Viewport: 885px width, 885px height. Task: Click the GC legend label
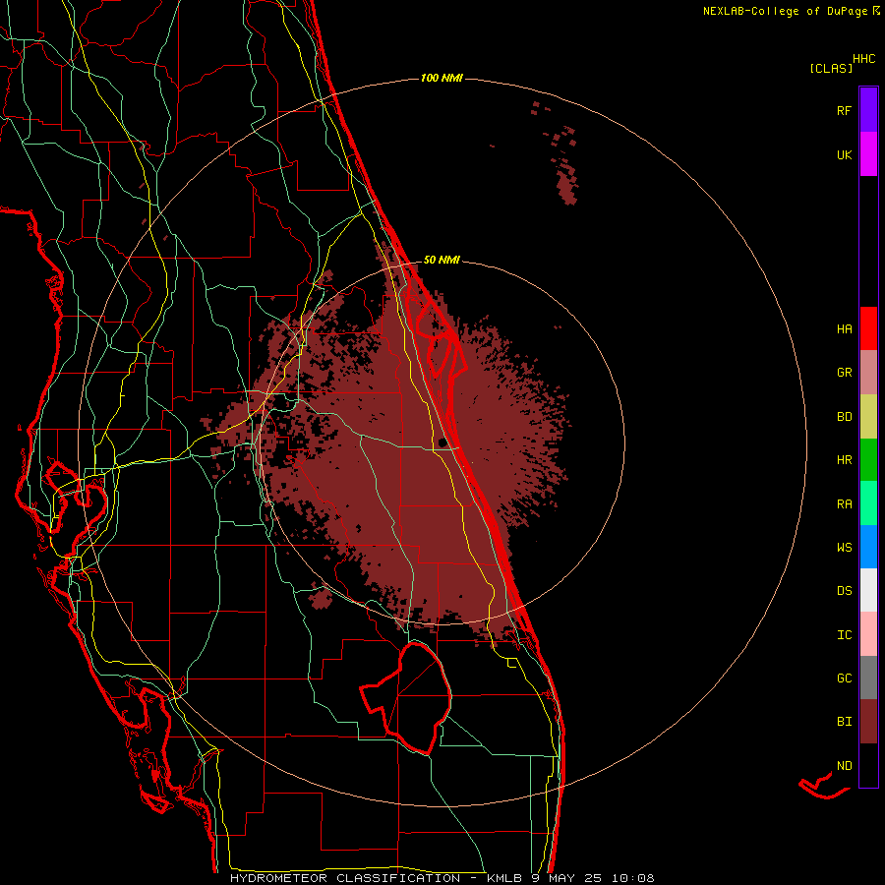click(x=844, y=678)
